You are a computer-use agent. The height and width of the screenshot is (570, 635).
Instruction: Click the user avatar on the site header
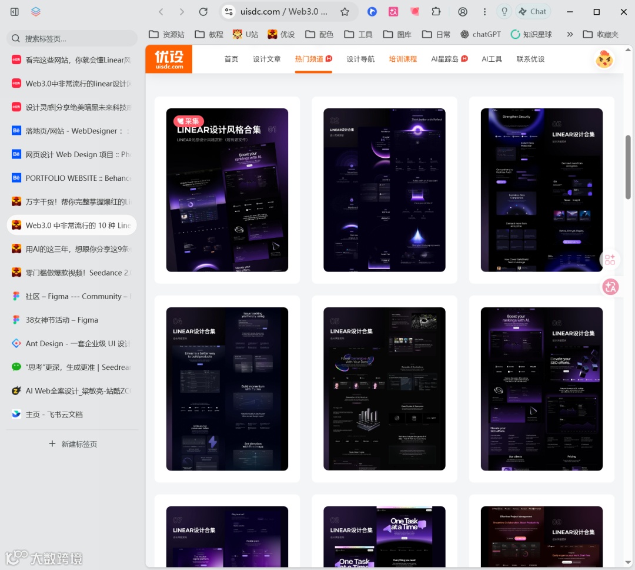pyautogui.click(x=604, y=59)
